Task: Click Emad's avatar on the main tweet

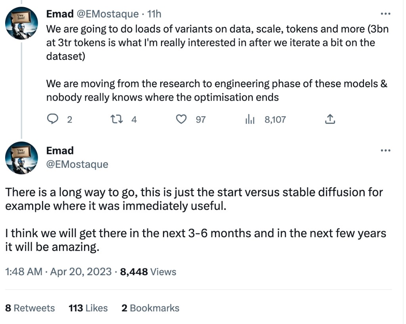Action: 21,158
